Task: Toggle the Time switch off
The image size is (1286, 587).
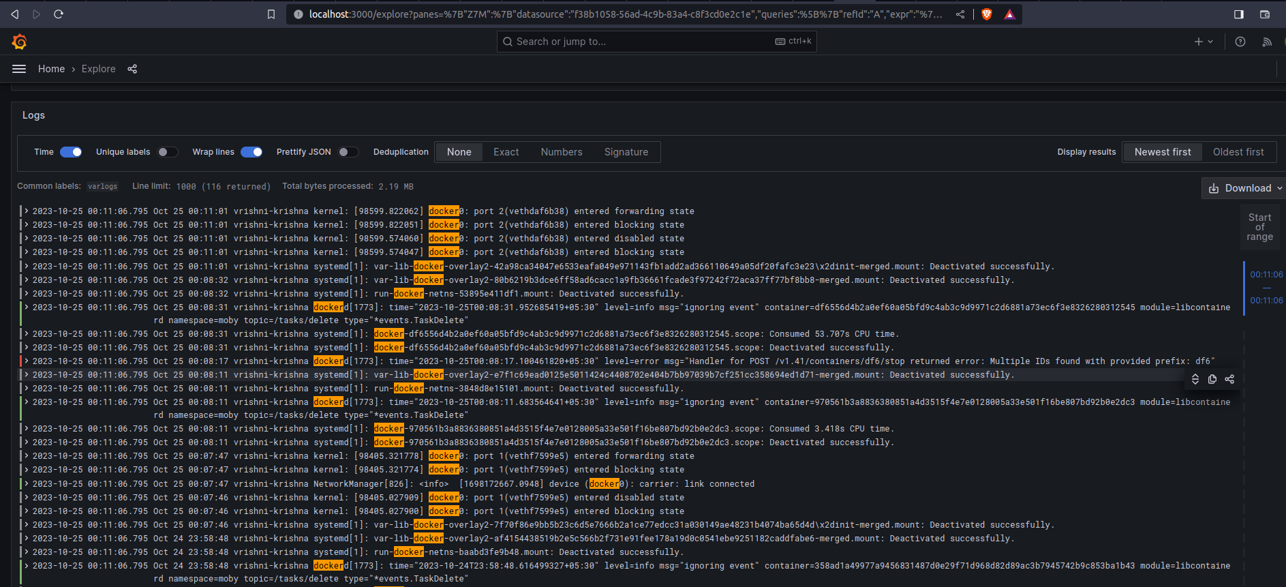Action: tap(71, 152)
